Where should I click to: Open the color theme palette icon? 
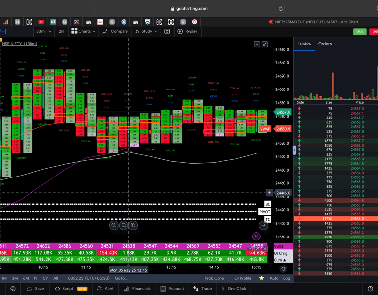13,289
